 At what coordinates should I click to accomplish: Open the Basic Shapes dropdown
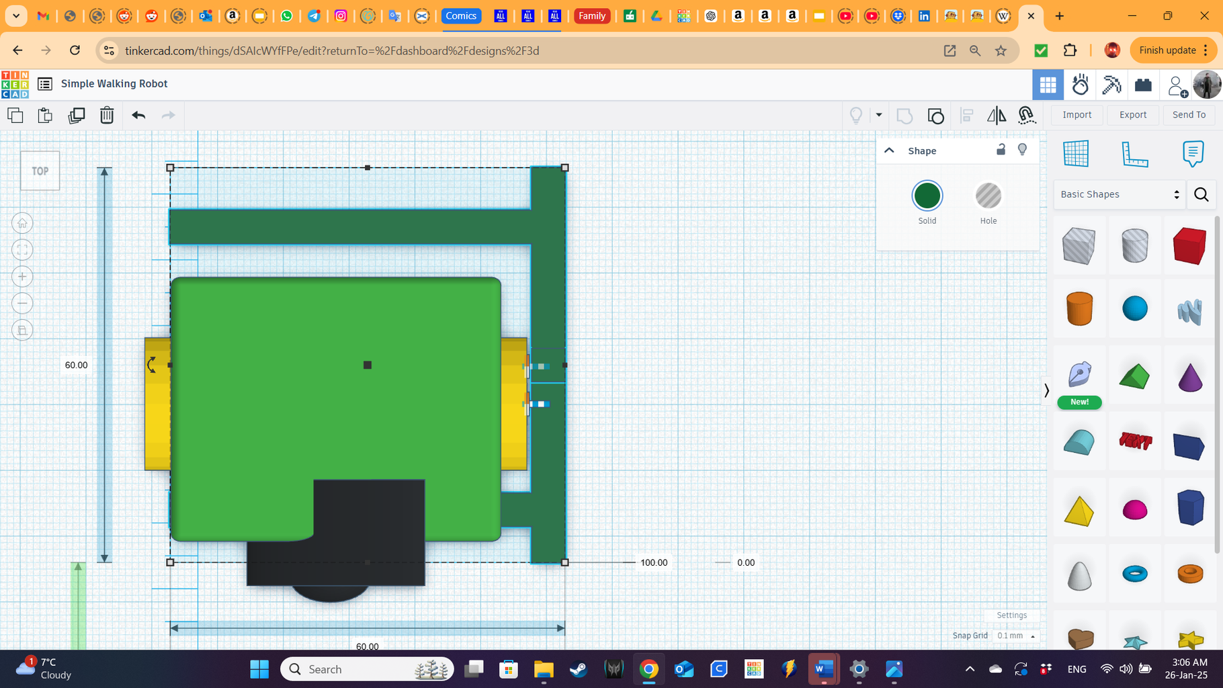(1118, 194)
